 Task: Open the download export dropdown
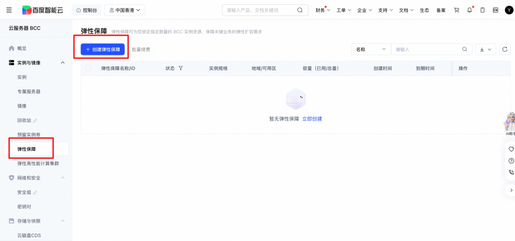[x=486, y=49]
